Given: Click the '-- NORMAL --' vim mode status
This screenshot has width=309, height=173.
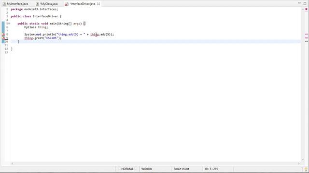Looking at the screenshot, I should click(x=127, y=169).
